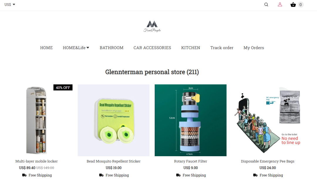
Task: Open the Rotary Faucet Filter product image
Action: pos(190,120)
